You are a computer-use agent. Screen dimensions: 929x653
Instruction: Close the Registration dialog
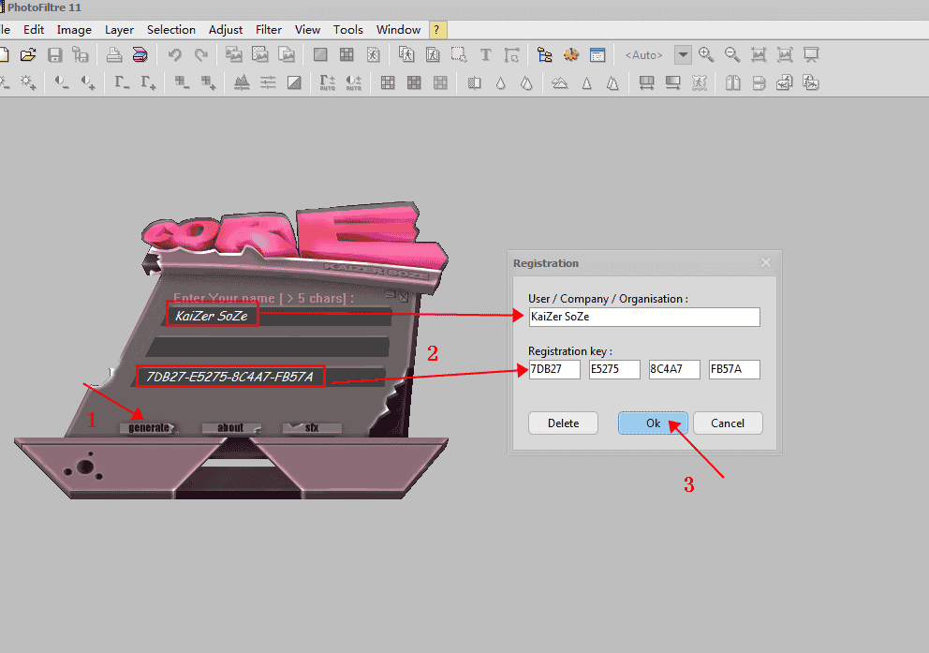coord(765,262)
